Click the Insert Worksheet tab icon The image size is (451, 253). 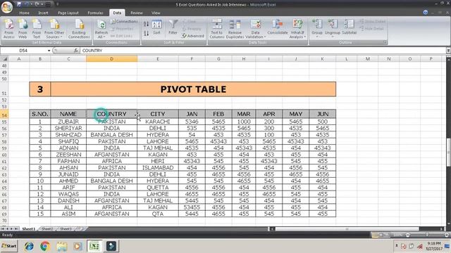pos(80,229)
